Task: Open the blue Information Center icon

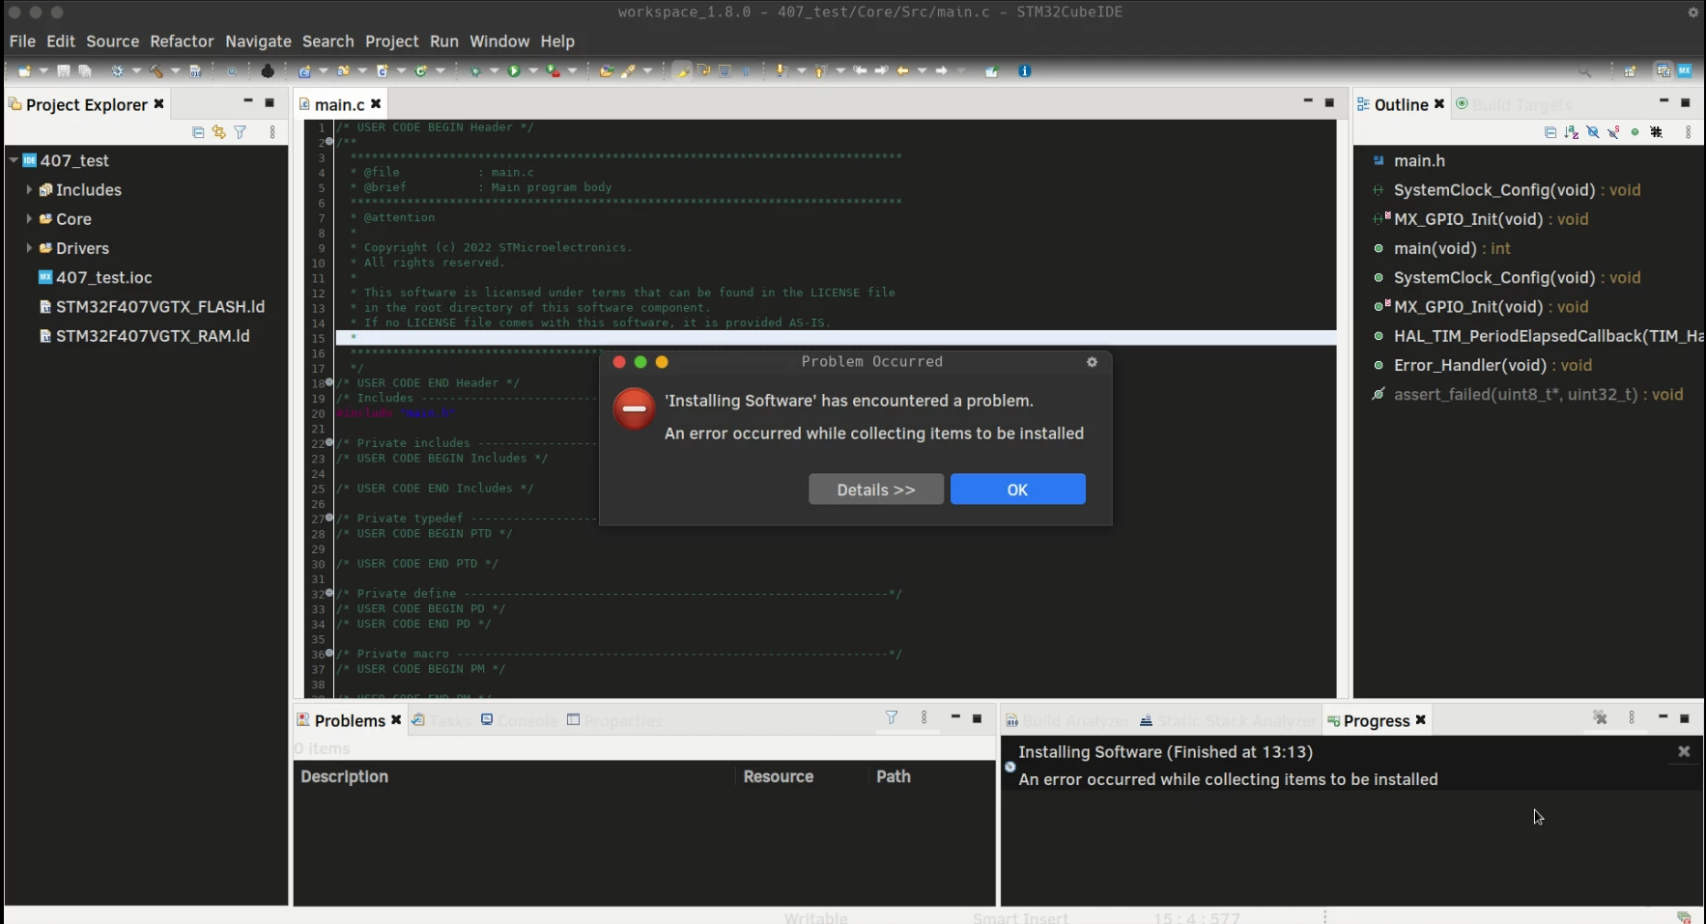Action: point(1025,70)
